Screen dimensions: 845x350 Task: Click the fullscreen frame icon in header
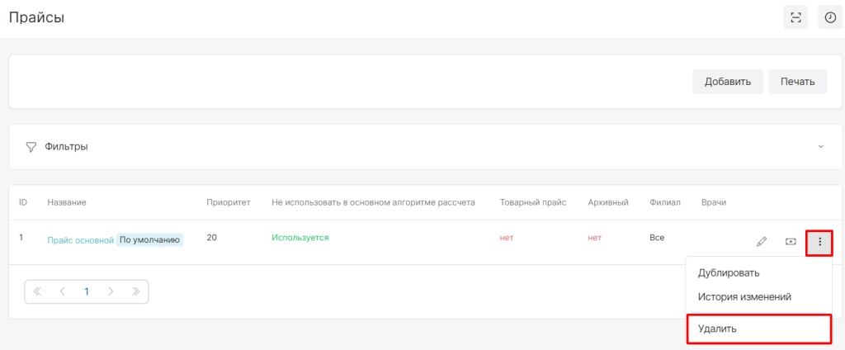click(795, 17)
